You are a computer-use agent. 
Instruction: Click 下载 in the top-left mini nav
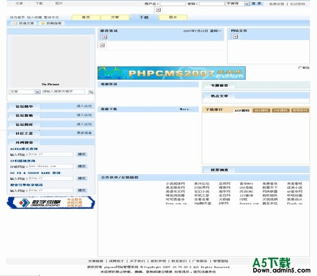(x=39, y=3)
